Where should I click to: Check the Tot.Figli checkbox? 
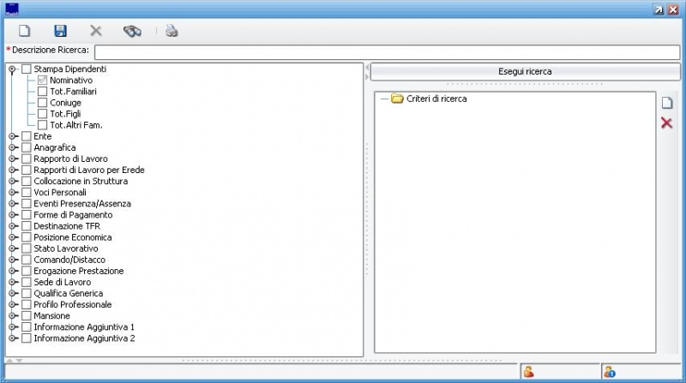tap(42, 114)
